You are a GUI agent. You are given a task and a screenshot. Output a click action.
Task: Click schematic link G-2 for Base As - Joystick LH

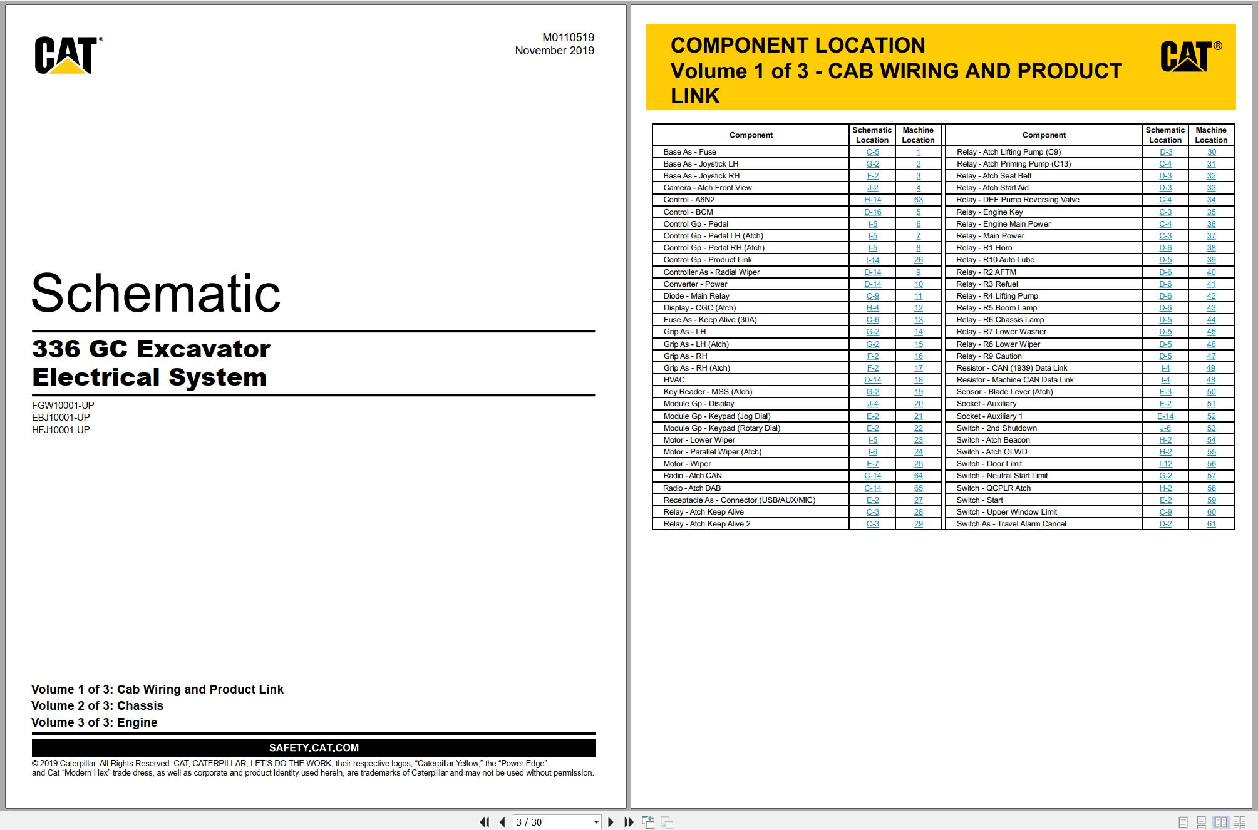(872, 164)
